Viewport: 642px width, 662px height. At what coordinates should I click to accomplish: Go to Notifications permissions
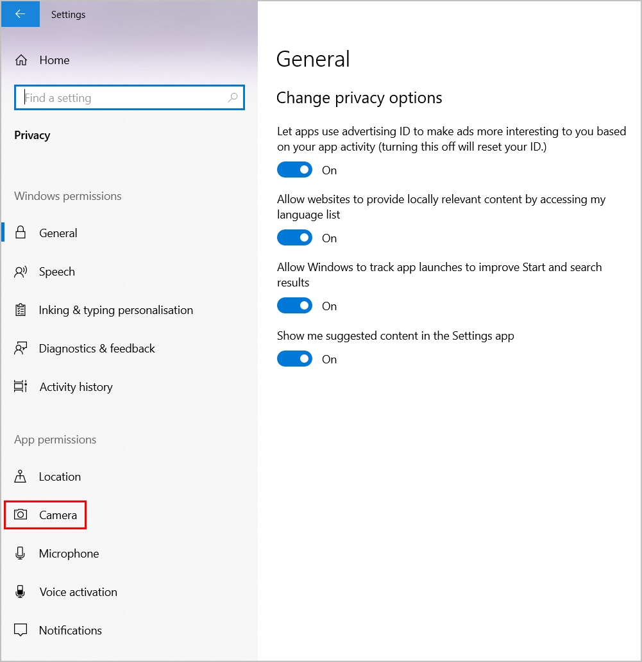pos(71,631)
